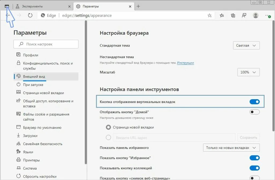Add page to favorites star icon
Screen dimensions: 275x180
[209, 15]
